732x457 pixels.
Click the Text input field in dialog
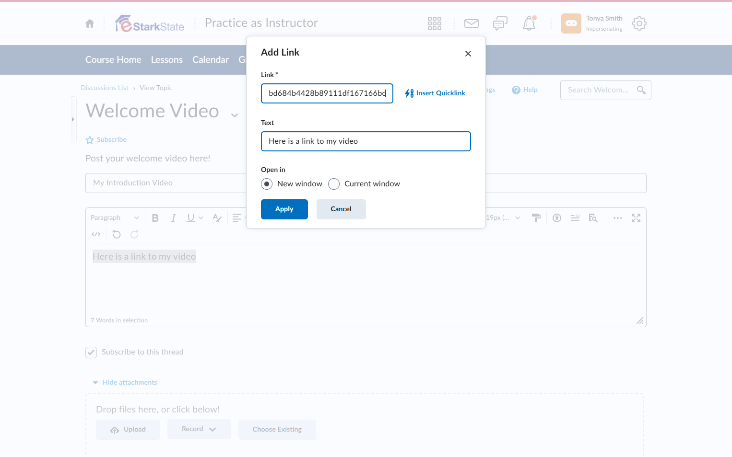click(366, 141)
